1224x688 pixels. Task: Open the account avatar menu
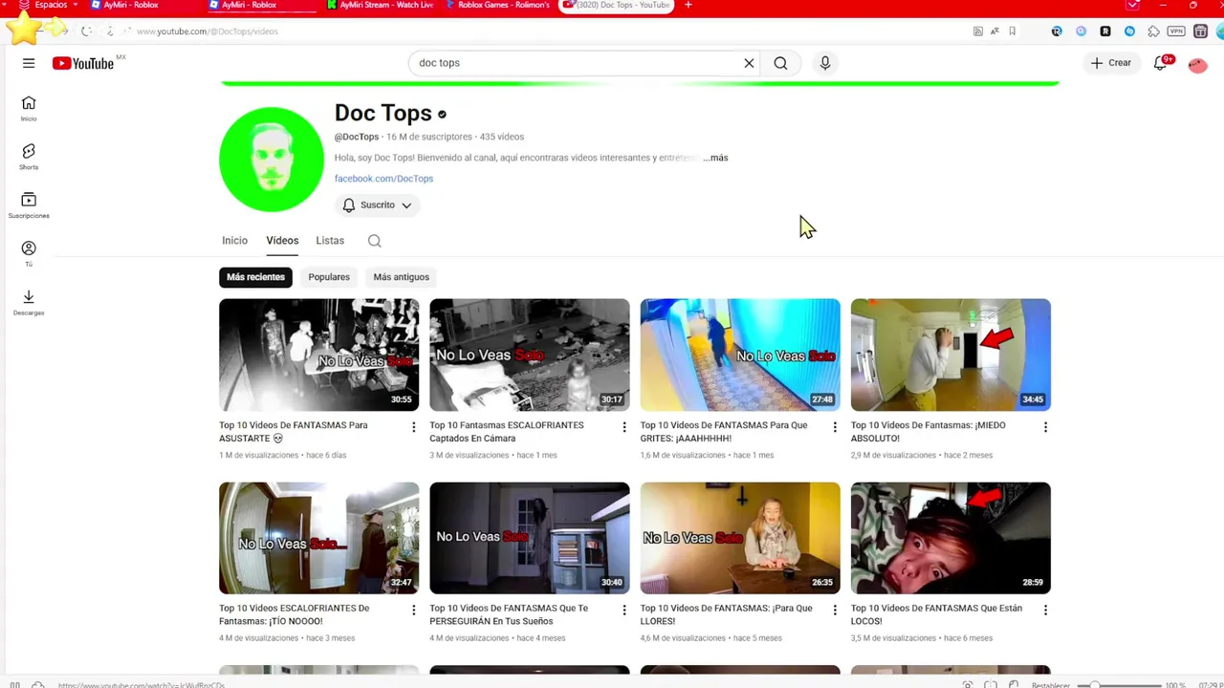(1197, 64)
